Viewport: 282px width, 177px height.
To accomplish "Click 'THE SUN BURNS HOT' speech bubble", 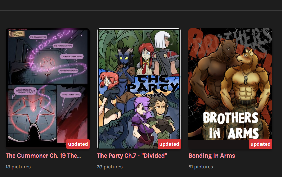I will [38, 37].
